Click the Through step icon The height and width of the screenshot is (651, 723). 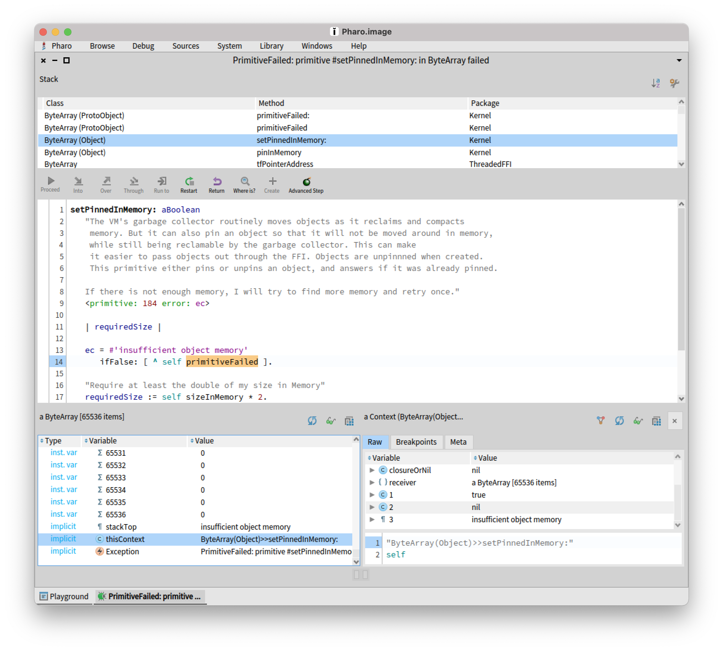pyautogui.click(x=133, y=181)
